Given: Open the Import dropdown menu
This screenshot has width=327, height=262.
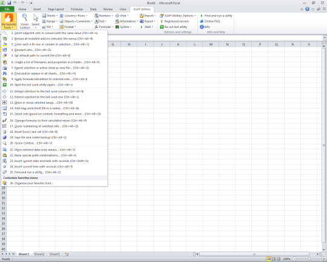Looking at the screenshot, I should (x=148, y=16).
